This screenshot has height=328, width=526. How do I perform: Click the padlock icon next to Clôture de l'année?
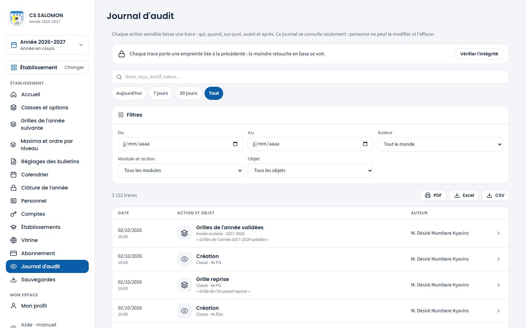[14, 188]
